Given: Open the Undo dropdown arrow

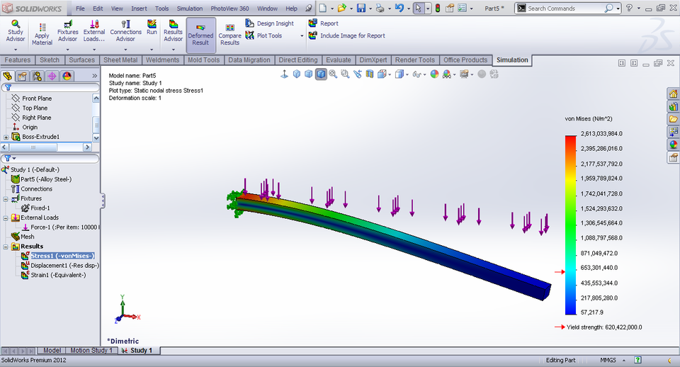Looking at the screenshot, I should click(409, 9).
